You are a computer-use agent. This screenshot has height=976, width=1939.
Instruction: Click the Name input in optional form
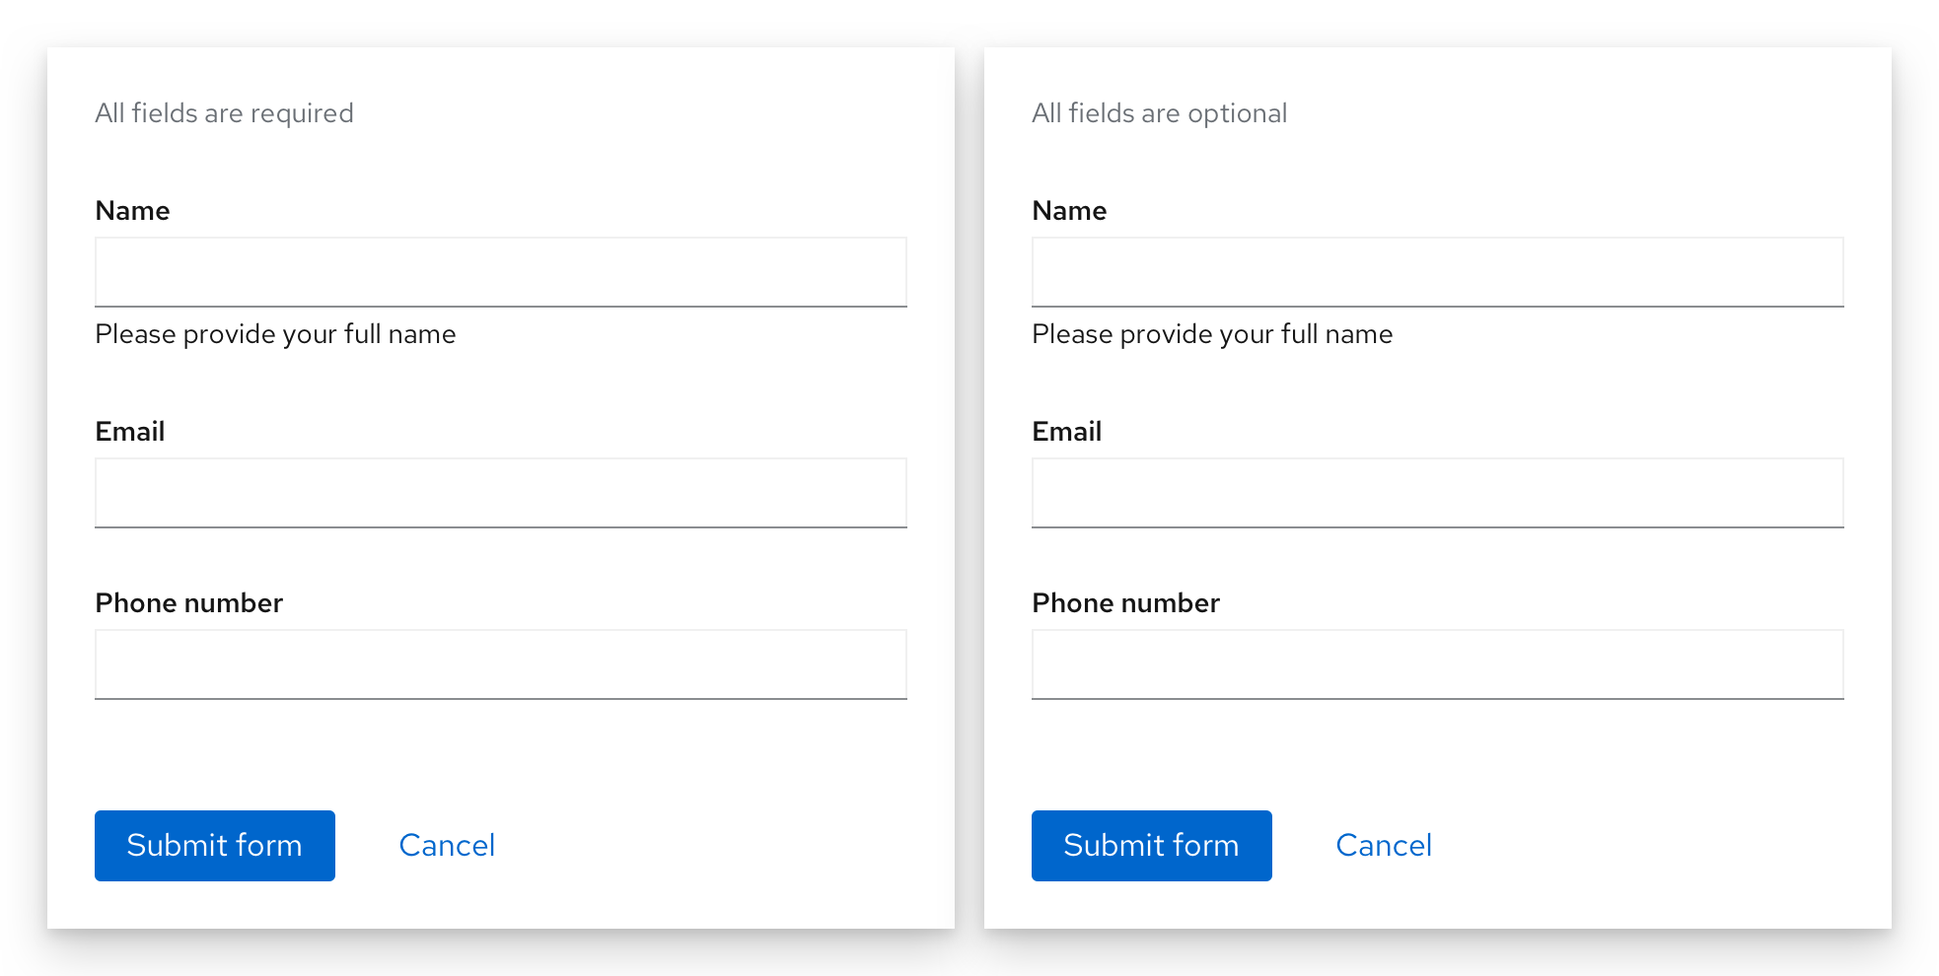tap(1438, 272)
